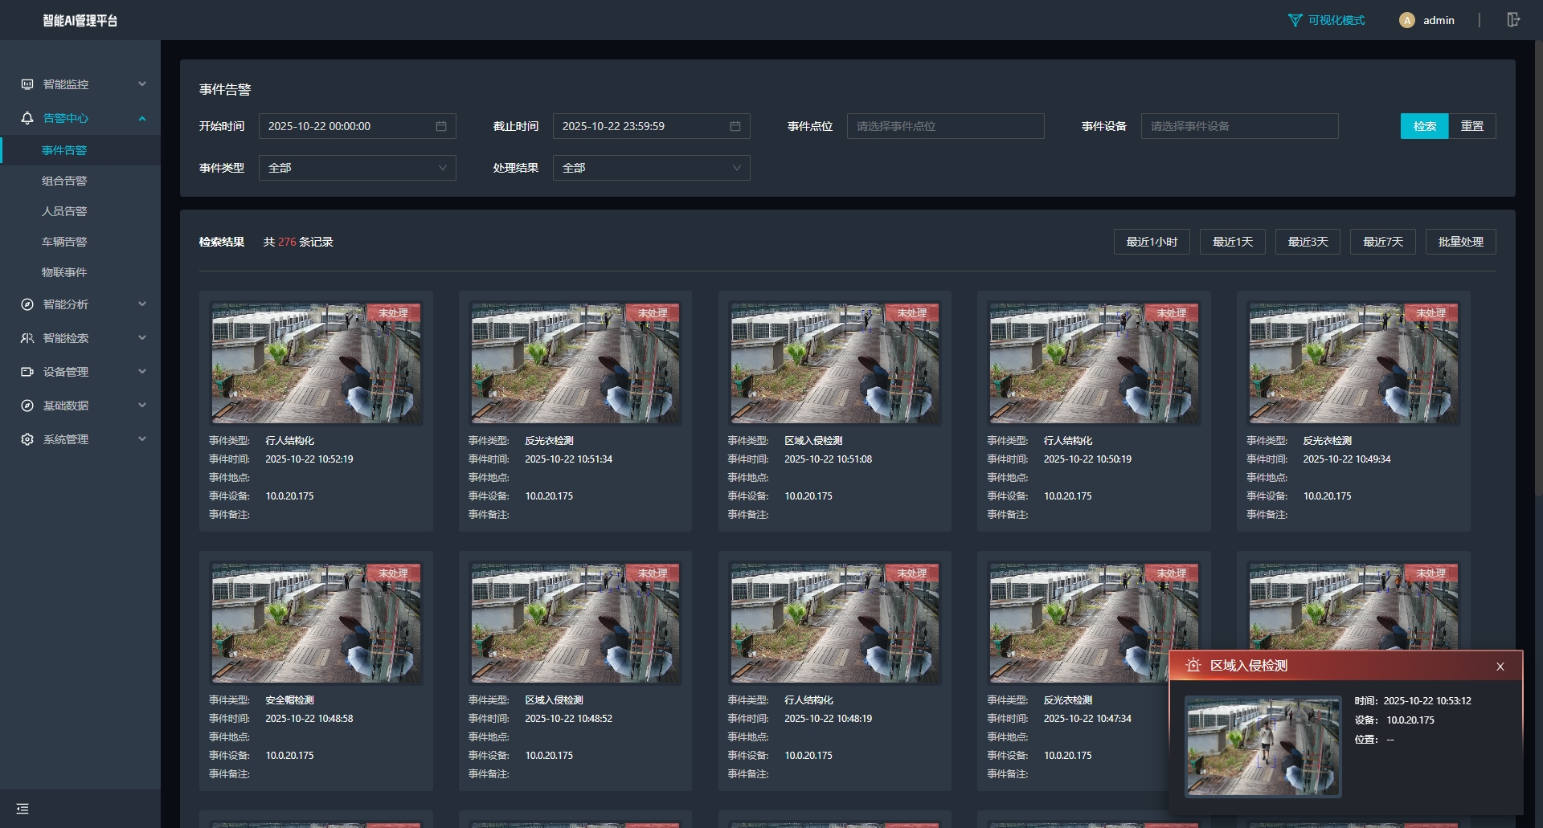Click the 智能分析 compass icon

(27, 304)
